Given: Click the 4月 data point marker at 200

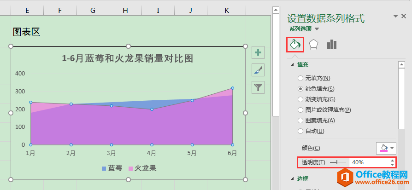Looking at the screenshot, I should pyautogui.click(x=152, y=109).
